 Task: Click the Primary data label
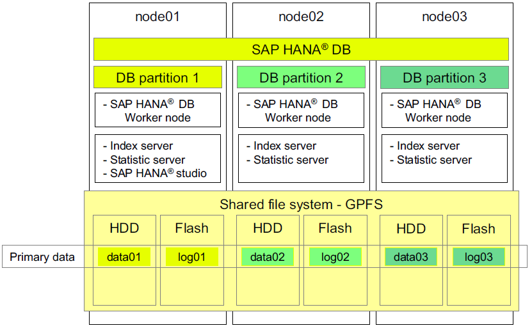point(42,257)
